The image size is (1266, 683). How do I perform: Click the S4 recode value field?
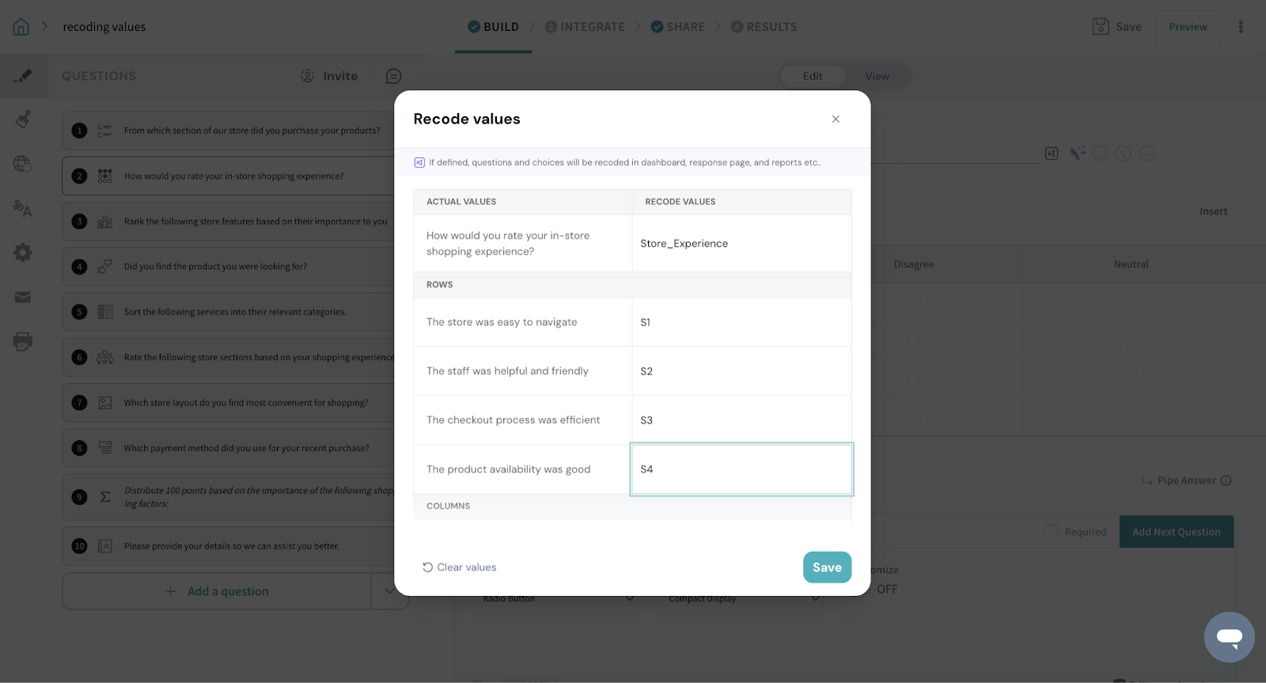pos(741,469)
